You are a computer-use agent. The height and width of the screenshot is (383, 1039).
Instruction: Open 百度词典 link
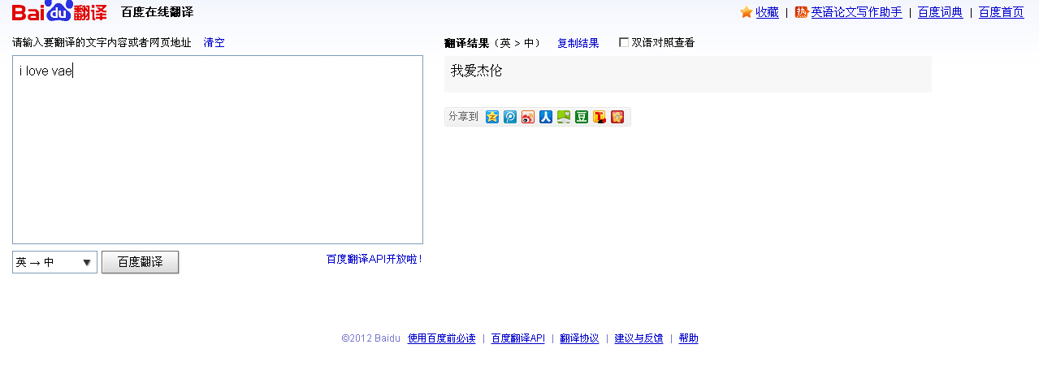click(941, 12)
